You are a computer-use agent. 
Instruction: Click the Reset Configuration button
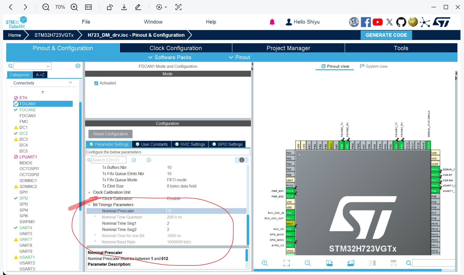pos(111,134)
